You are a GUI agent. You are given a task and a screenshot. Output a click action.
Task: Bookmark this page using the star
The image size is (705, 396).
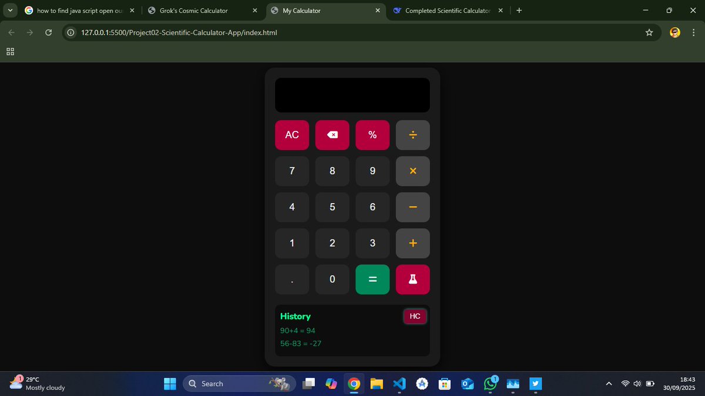tap(649, 32)
